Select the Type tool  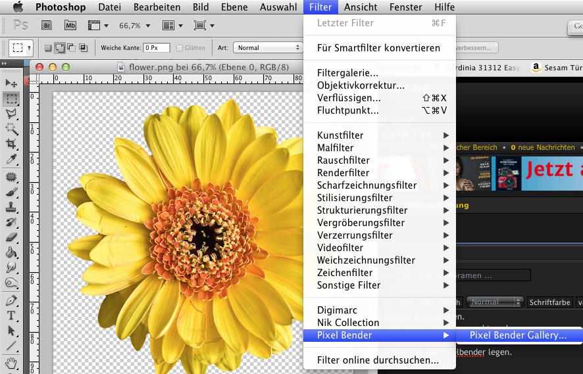pyautogui.click(x=11, y=315)
